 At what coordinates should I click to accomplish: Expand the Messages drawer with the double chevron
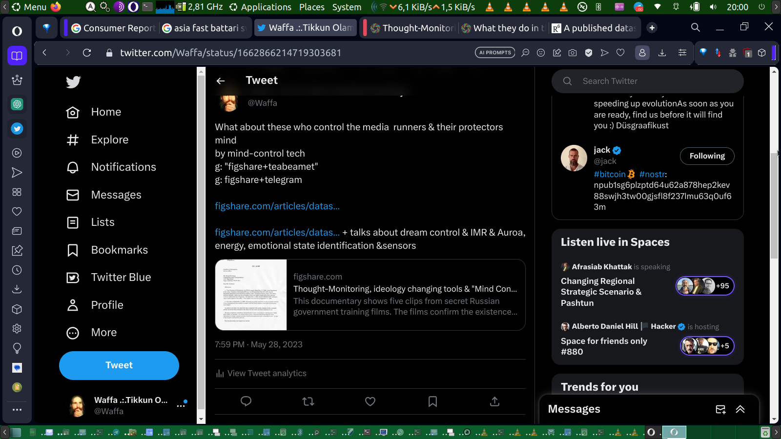740,409
